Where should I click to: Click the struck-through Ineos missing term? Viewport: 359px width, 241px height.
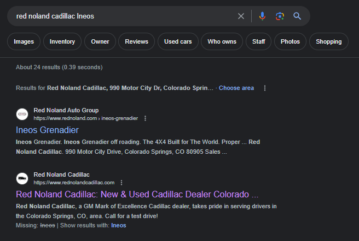[x=48, y=226]
